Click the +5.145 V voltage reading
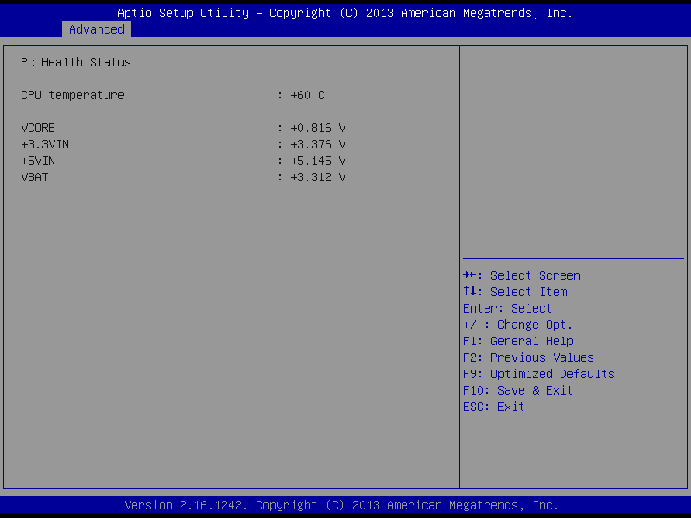This screenshot has width=691, height=518. [318, 161]
